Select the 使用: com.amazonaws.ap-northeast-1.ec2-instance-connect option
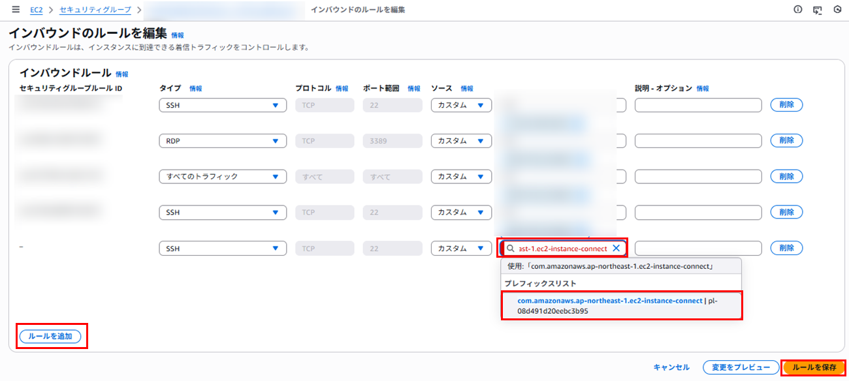 621,266
